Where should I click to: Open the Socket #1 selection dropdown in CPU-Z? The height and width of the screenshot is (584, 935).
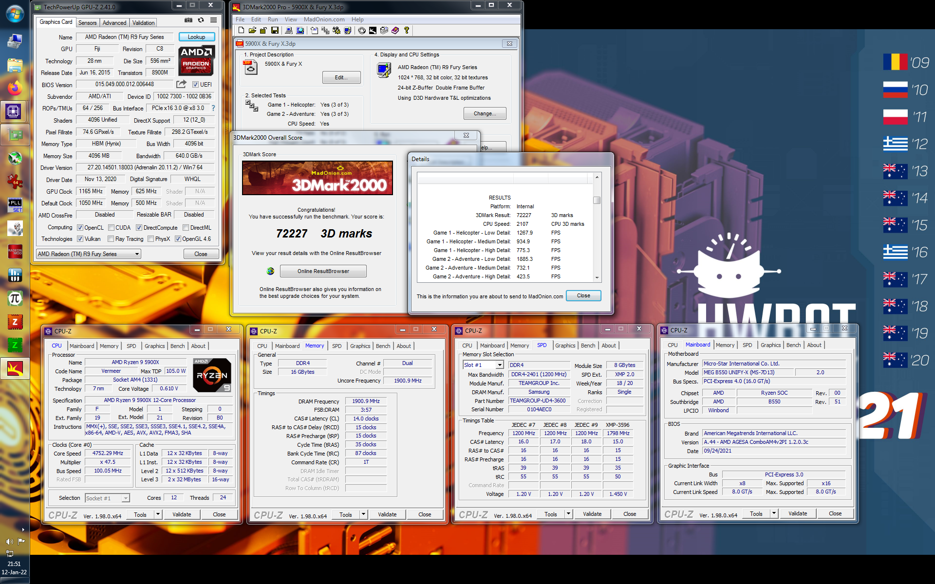click(x=107, y=498)
